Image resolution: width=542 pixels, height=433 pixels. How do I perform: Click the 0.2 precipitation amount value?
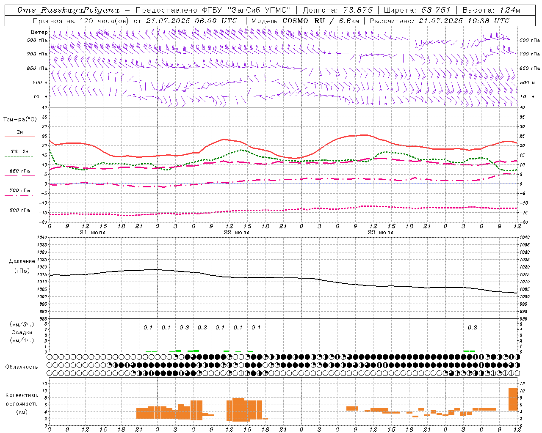pos(202,327)
